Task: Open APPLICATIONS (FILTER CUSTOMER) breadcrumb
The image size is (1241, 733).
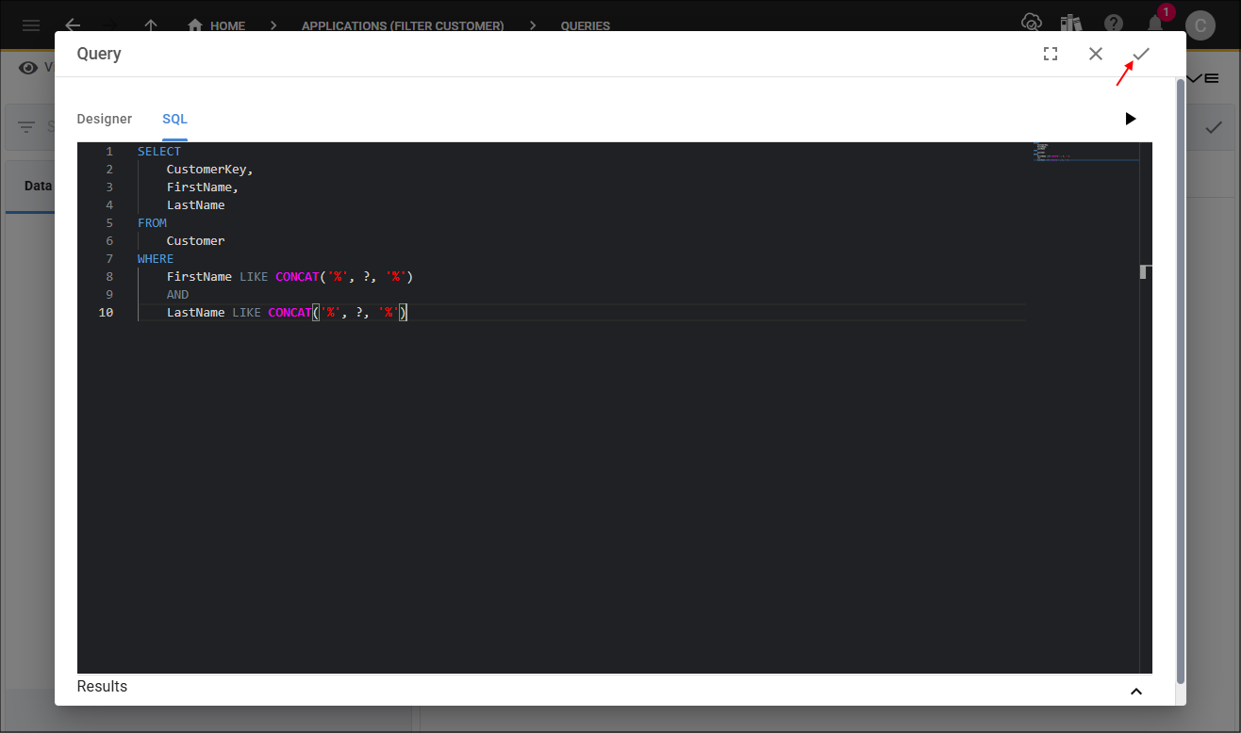Action: pyautogui.click(x=403, y=25)
